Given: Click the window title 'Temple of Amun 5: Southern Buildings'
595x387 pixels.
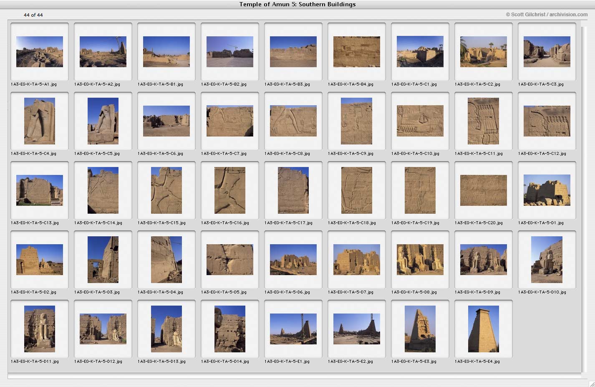Looking at the screenshot, I should [297, 5].
